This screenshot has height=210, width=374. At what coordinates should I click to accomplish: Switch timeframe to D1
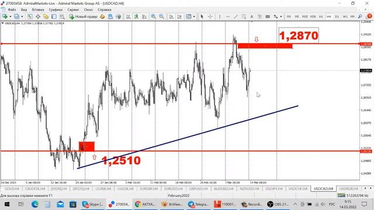(x=337, y=16)
